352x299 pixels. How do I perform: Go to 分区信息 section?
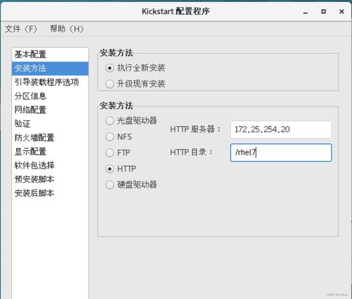point(50,96)
